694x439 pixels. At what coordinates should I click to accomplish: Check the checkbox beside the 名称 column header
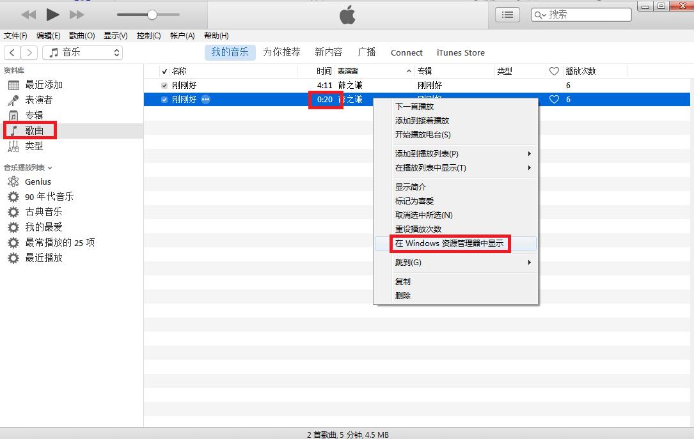point(164,71)
